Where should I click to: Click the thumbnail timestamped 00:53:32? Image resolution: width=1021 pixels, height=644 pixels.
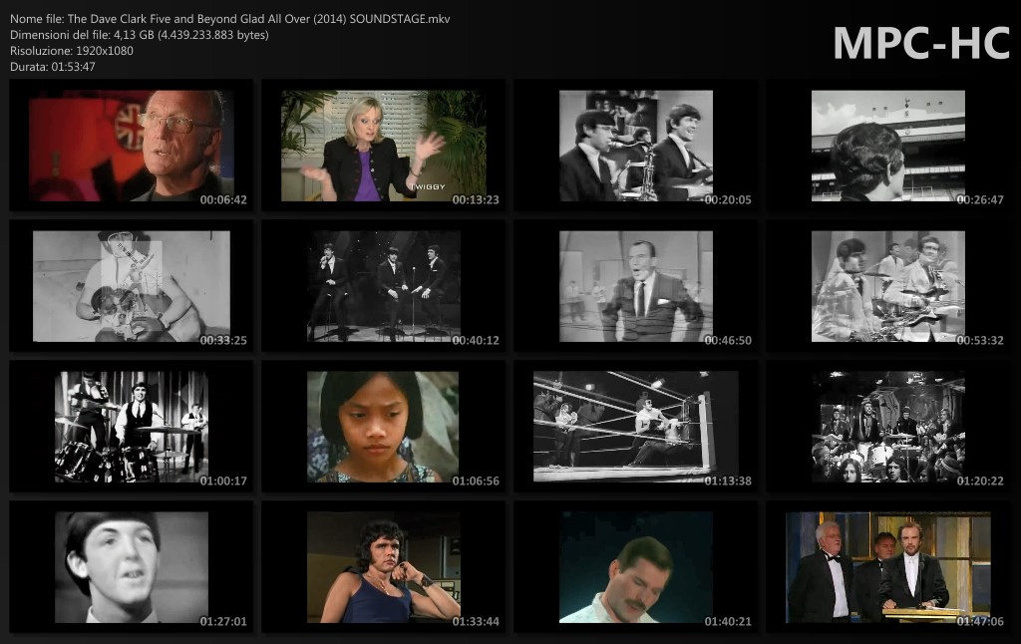[887, 286]
